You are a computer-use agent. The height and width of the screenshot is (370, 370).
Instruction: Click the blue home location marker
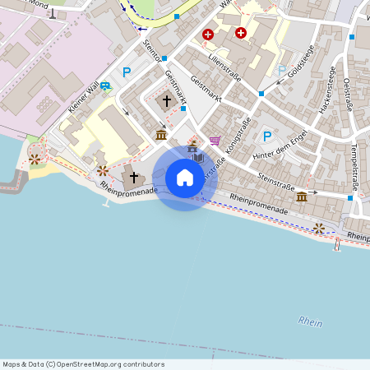(185, 178)
